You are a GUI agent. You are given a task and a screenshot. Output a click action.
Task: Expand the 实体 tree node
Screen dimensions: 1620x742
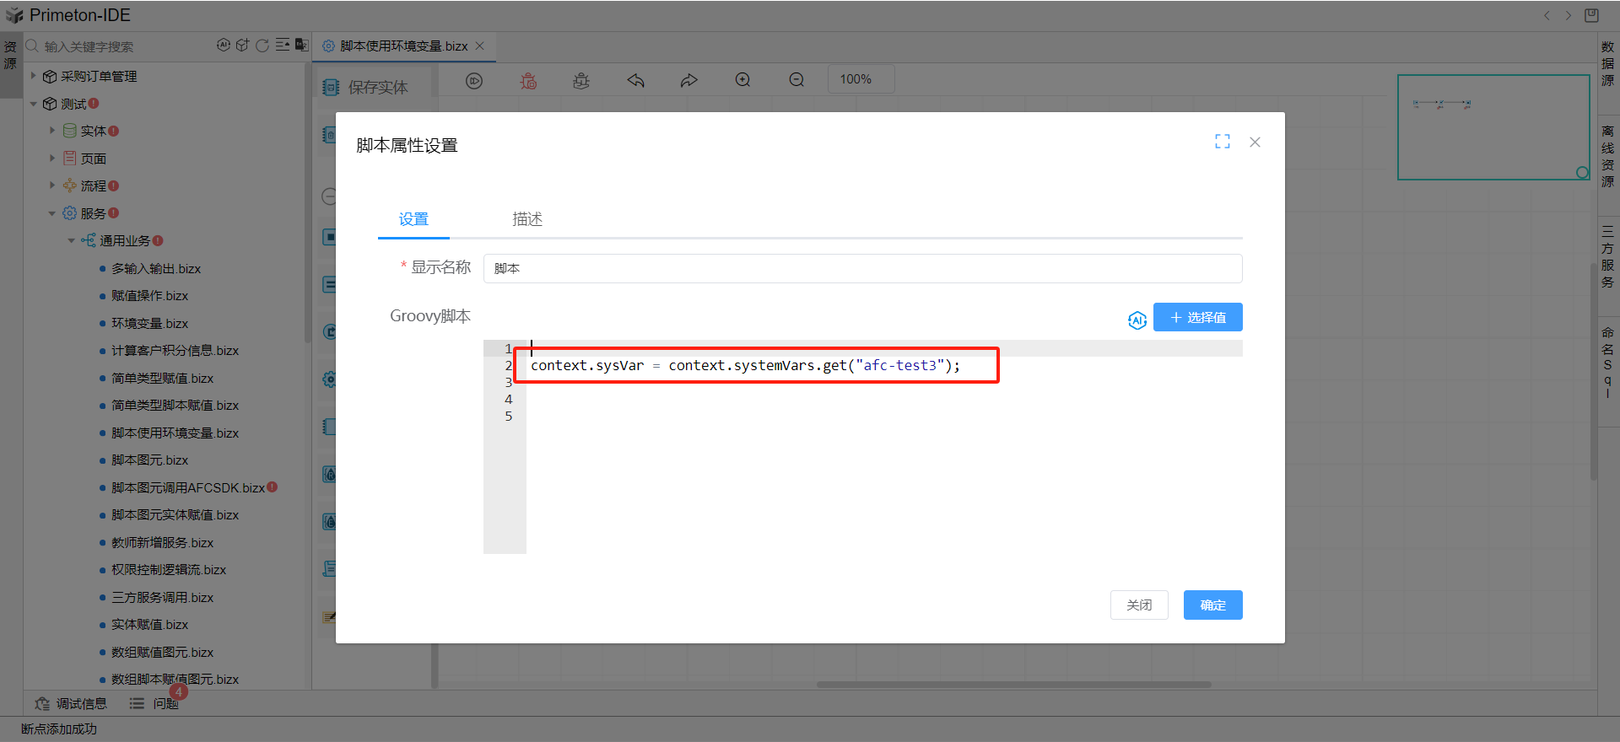(x=52, y=131)
